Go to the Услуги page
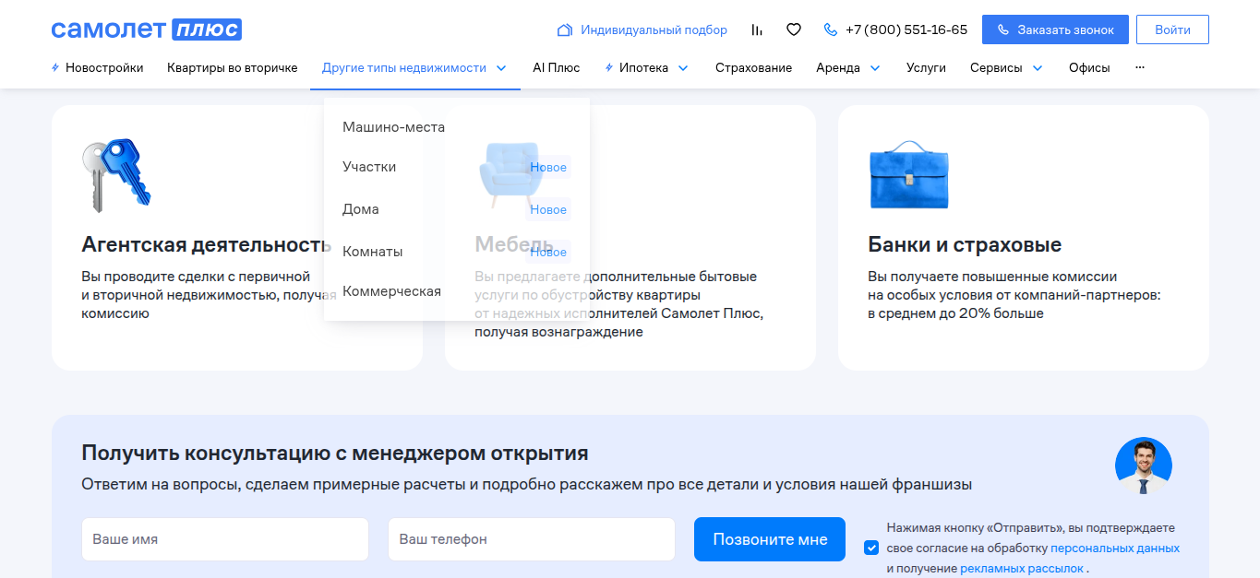Screen dimensions: 1260x578 click(x=926, y=67)
